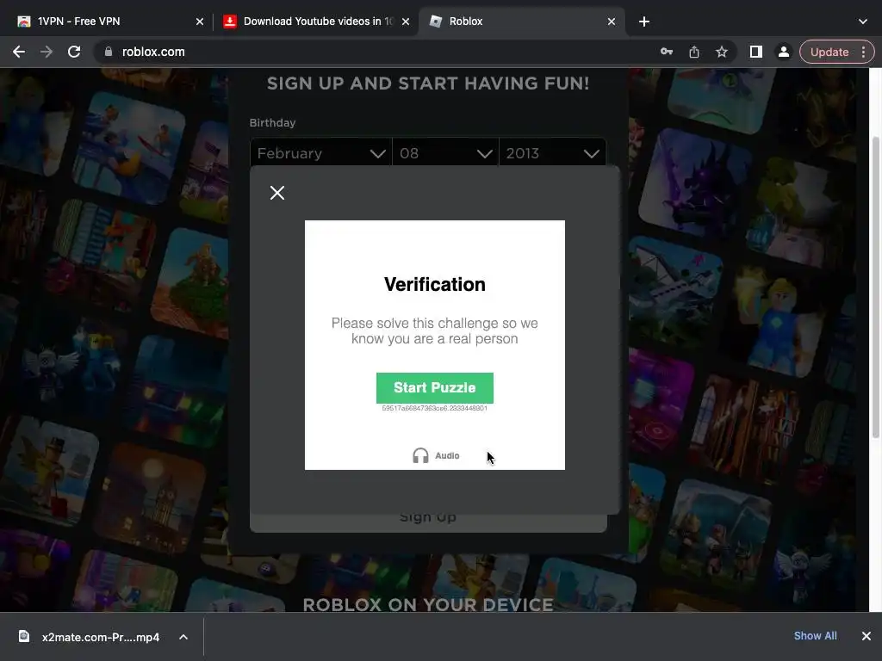Open the browser side panel
Screen dimensions: 882x661
756,52
